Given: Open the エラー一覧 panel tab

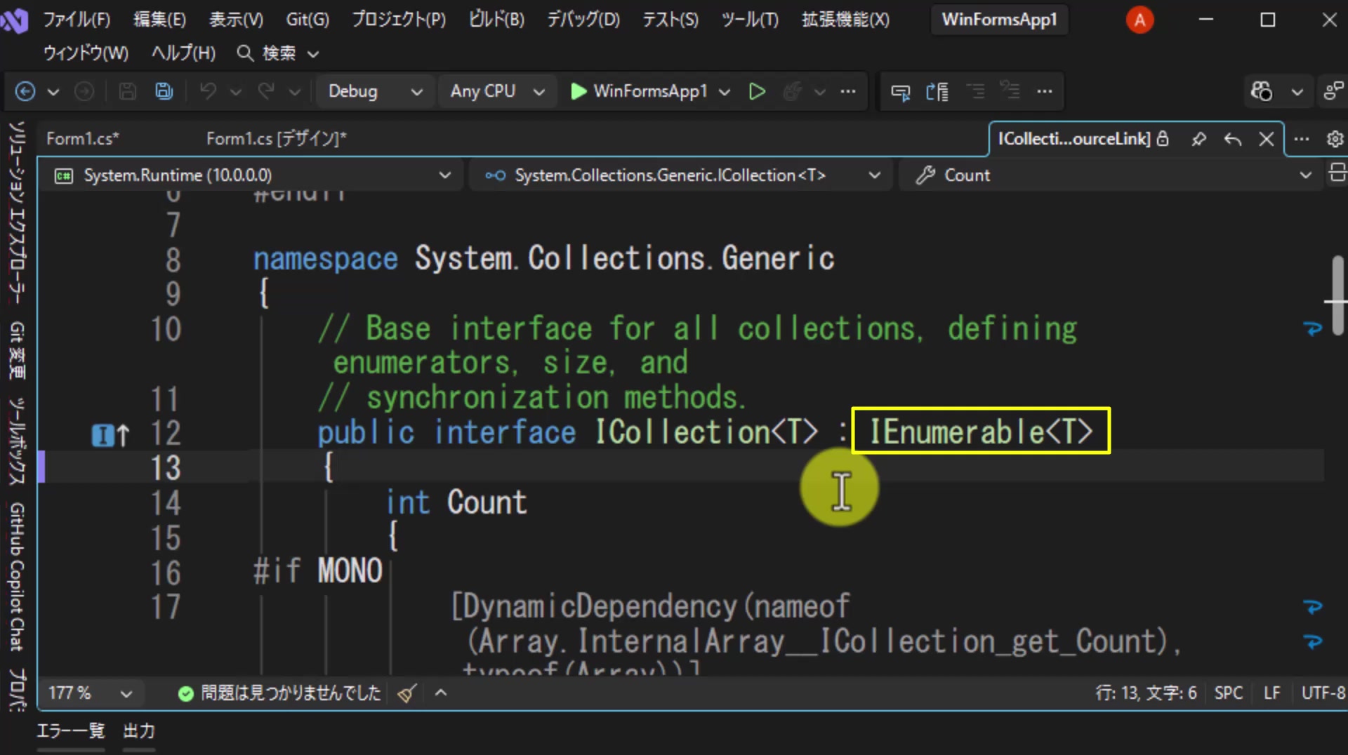Looking at the screenshot, I should click(x=70, y=731).
